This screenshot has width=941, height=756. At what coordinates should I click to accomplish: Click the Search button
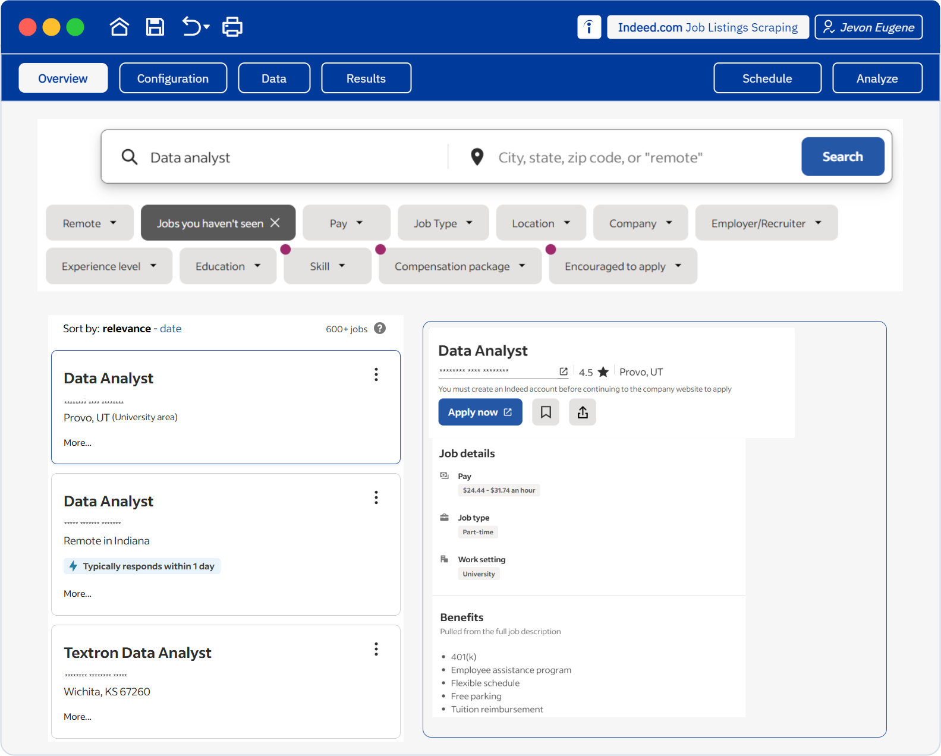(843, 156)
